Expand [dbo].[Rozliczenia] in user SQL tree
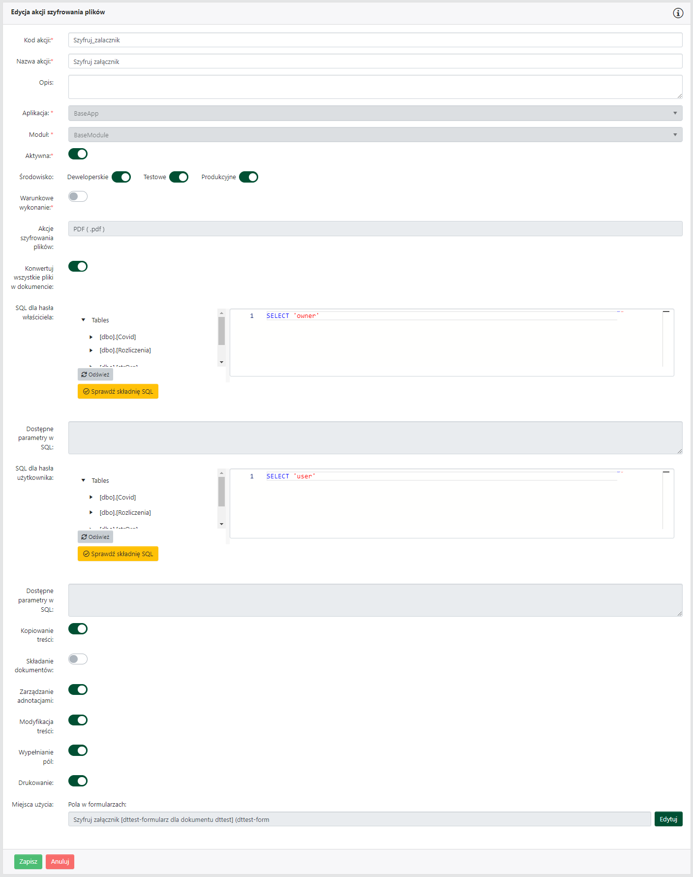Screen dimensions: 693x877 [x=91, y=512]
